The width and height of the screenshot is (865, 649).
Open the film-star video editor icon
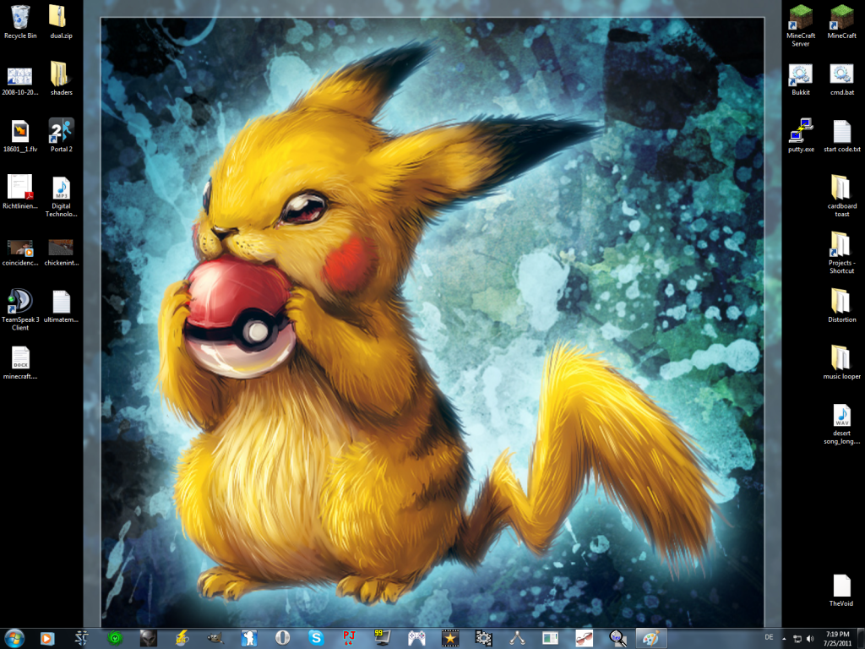point(450,639)
